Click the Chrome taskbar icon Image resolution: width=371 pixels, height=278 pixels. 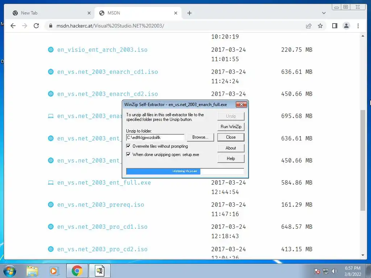click(77, 271)
